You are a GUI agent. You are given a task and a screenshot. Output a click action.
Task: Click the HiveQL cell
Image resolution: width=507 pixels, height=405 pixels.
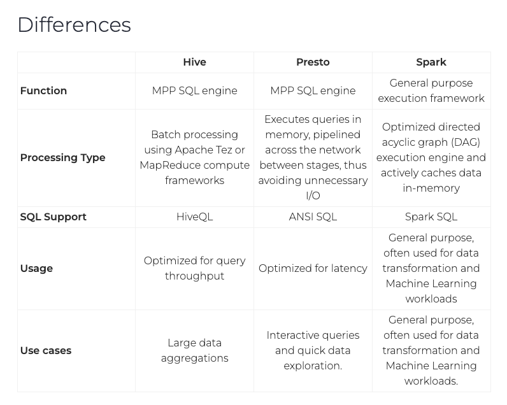tap(194, 217)
